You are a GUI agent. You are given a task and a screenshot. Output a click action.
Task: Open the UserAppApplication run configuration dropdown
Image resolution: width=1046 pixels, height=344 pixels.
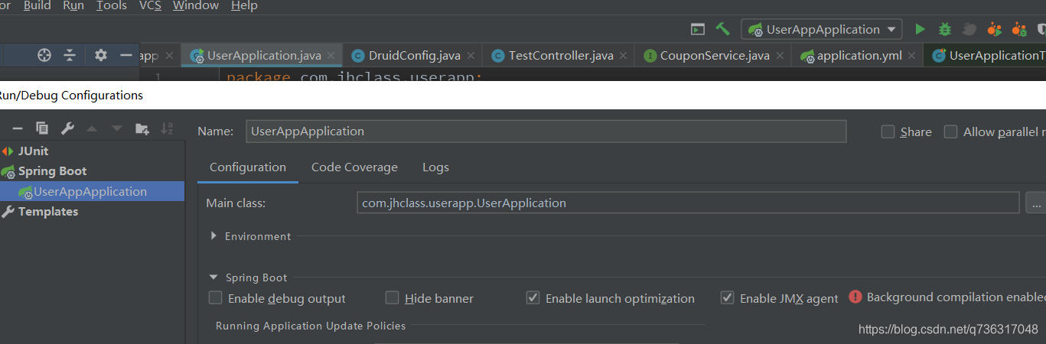[822, 29]
